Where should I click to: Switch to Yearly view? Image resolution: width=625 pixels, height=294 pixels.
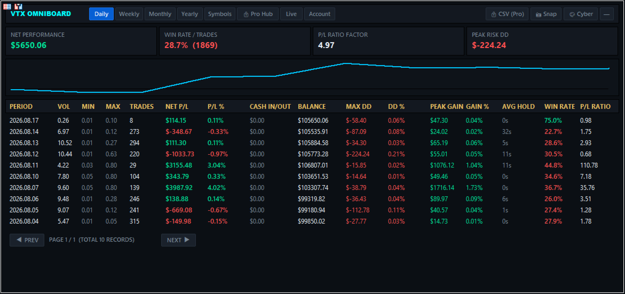(189, 14)
